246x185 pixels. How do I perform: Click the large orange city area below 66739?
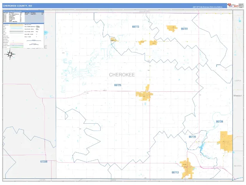[226, 141]
